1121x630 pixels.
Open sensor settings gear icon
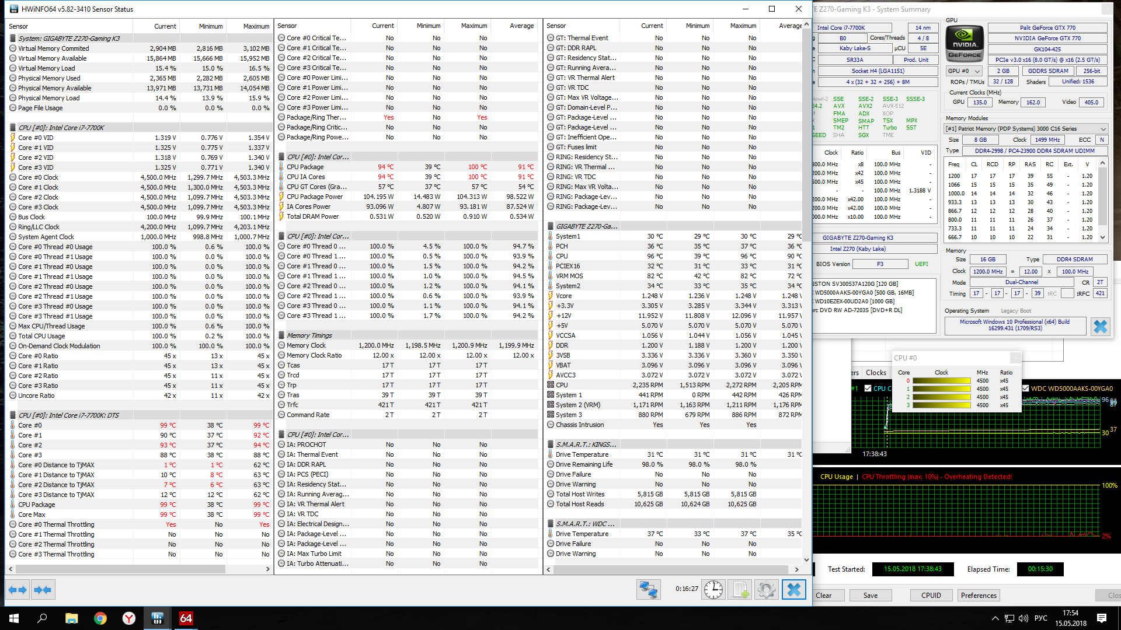coord(767,590)
